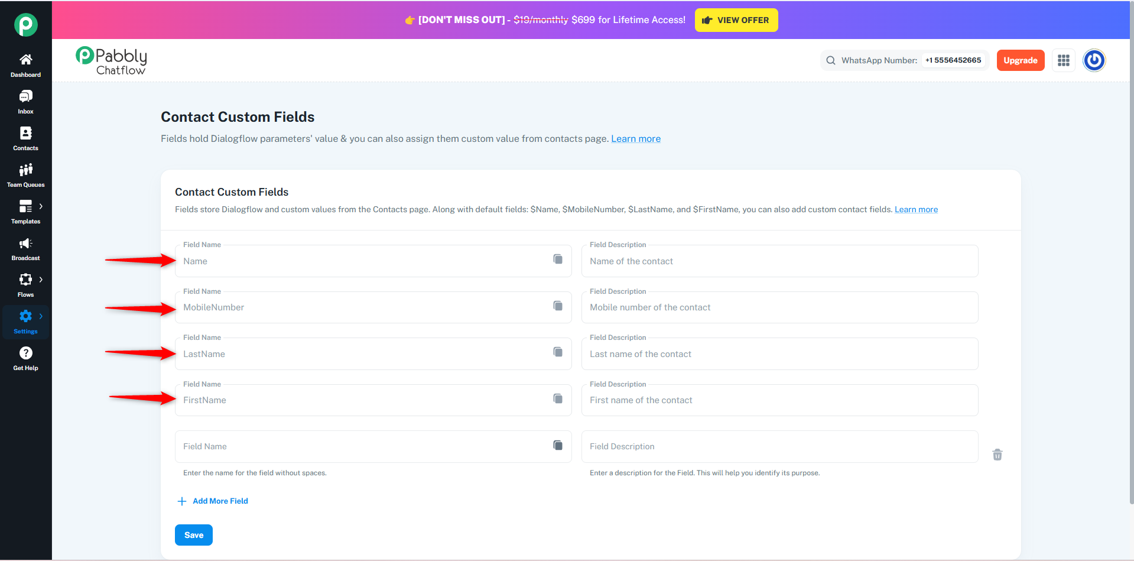This screenshot has height=561, width=1134.
Task: Click the orange Upgrade button
Action: click(x=1020, y=60)
